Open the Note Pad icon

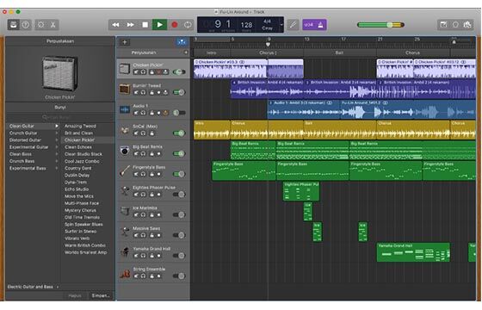443,25
